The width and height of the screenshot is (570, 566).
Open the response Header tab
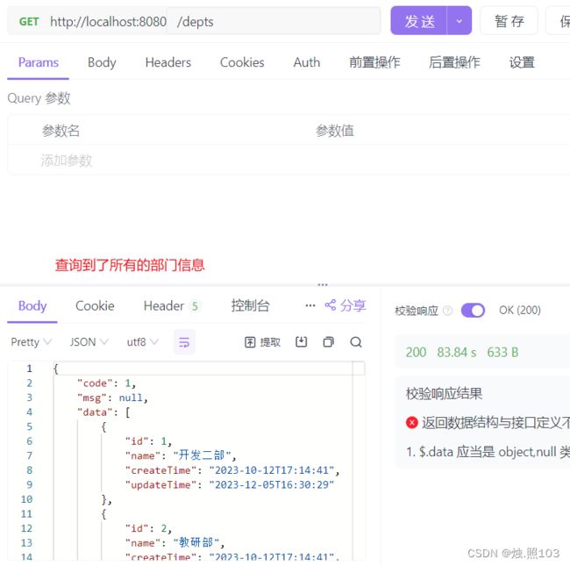[171, 306]
